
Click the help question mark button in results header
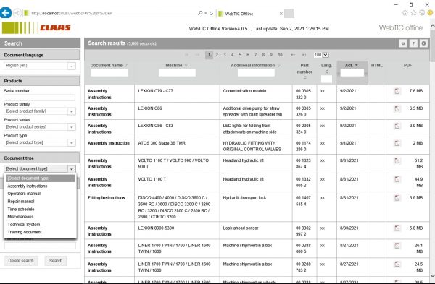coord(413,43)
